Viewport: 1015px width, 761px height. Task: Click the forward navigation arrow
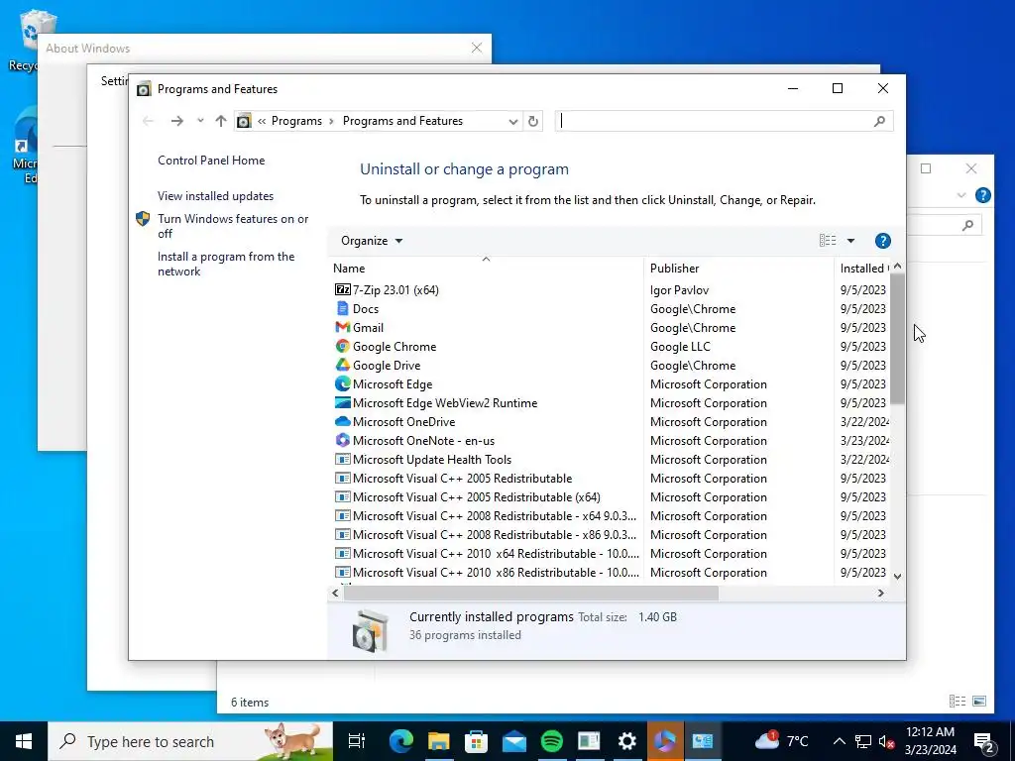(176, 121)
